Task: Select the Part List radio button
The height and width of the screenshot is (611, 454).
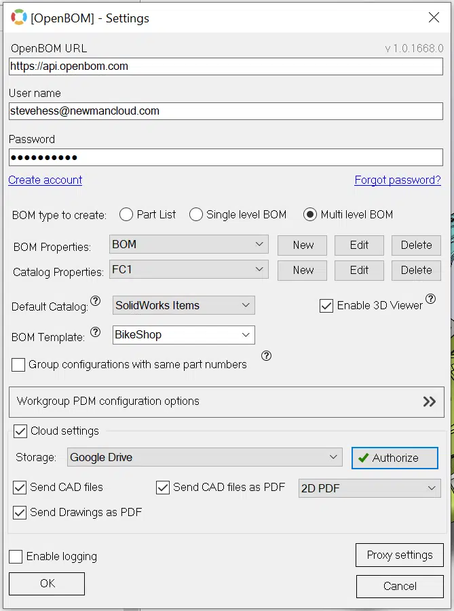Action: (126, 214)
